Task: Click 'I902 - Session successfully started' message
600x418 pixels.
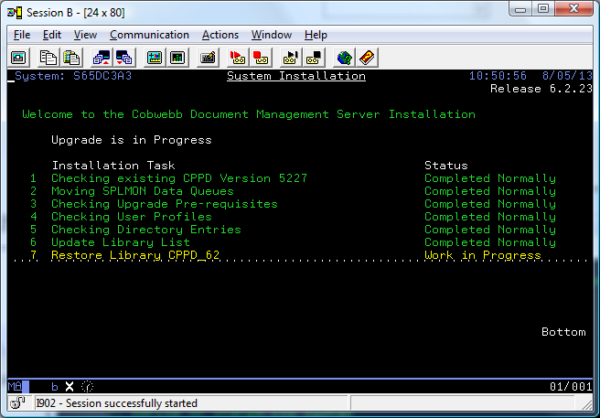Action: click(117, 403)
